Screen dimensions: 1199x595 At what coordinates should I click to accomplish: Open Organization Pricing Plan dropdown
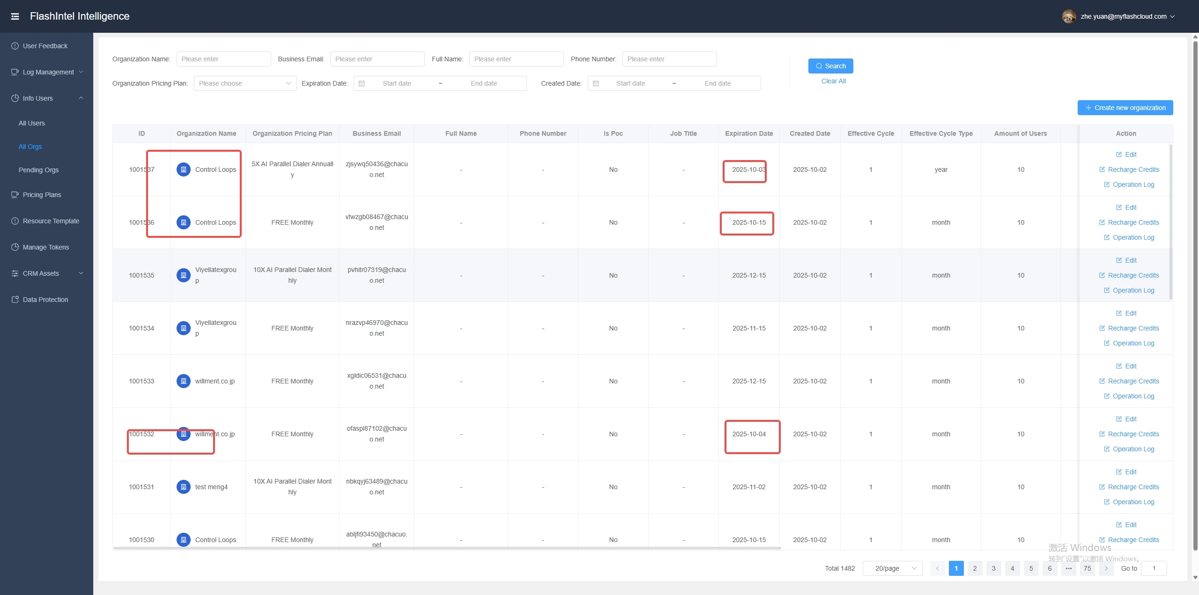click(x=245, y=83)
